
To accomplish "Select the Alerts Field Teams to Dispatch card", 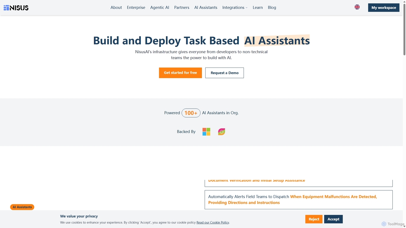I will coord(298,199).
